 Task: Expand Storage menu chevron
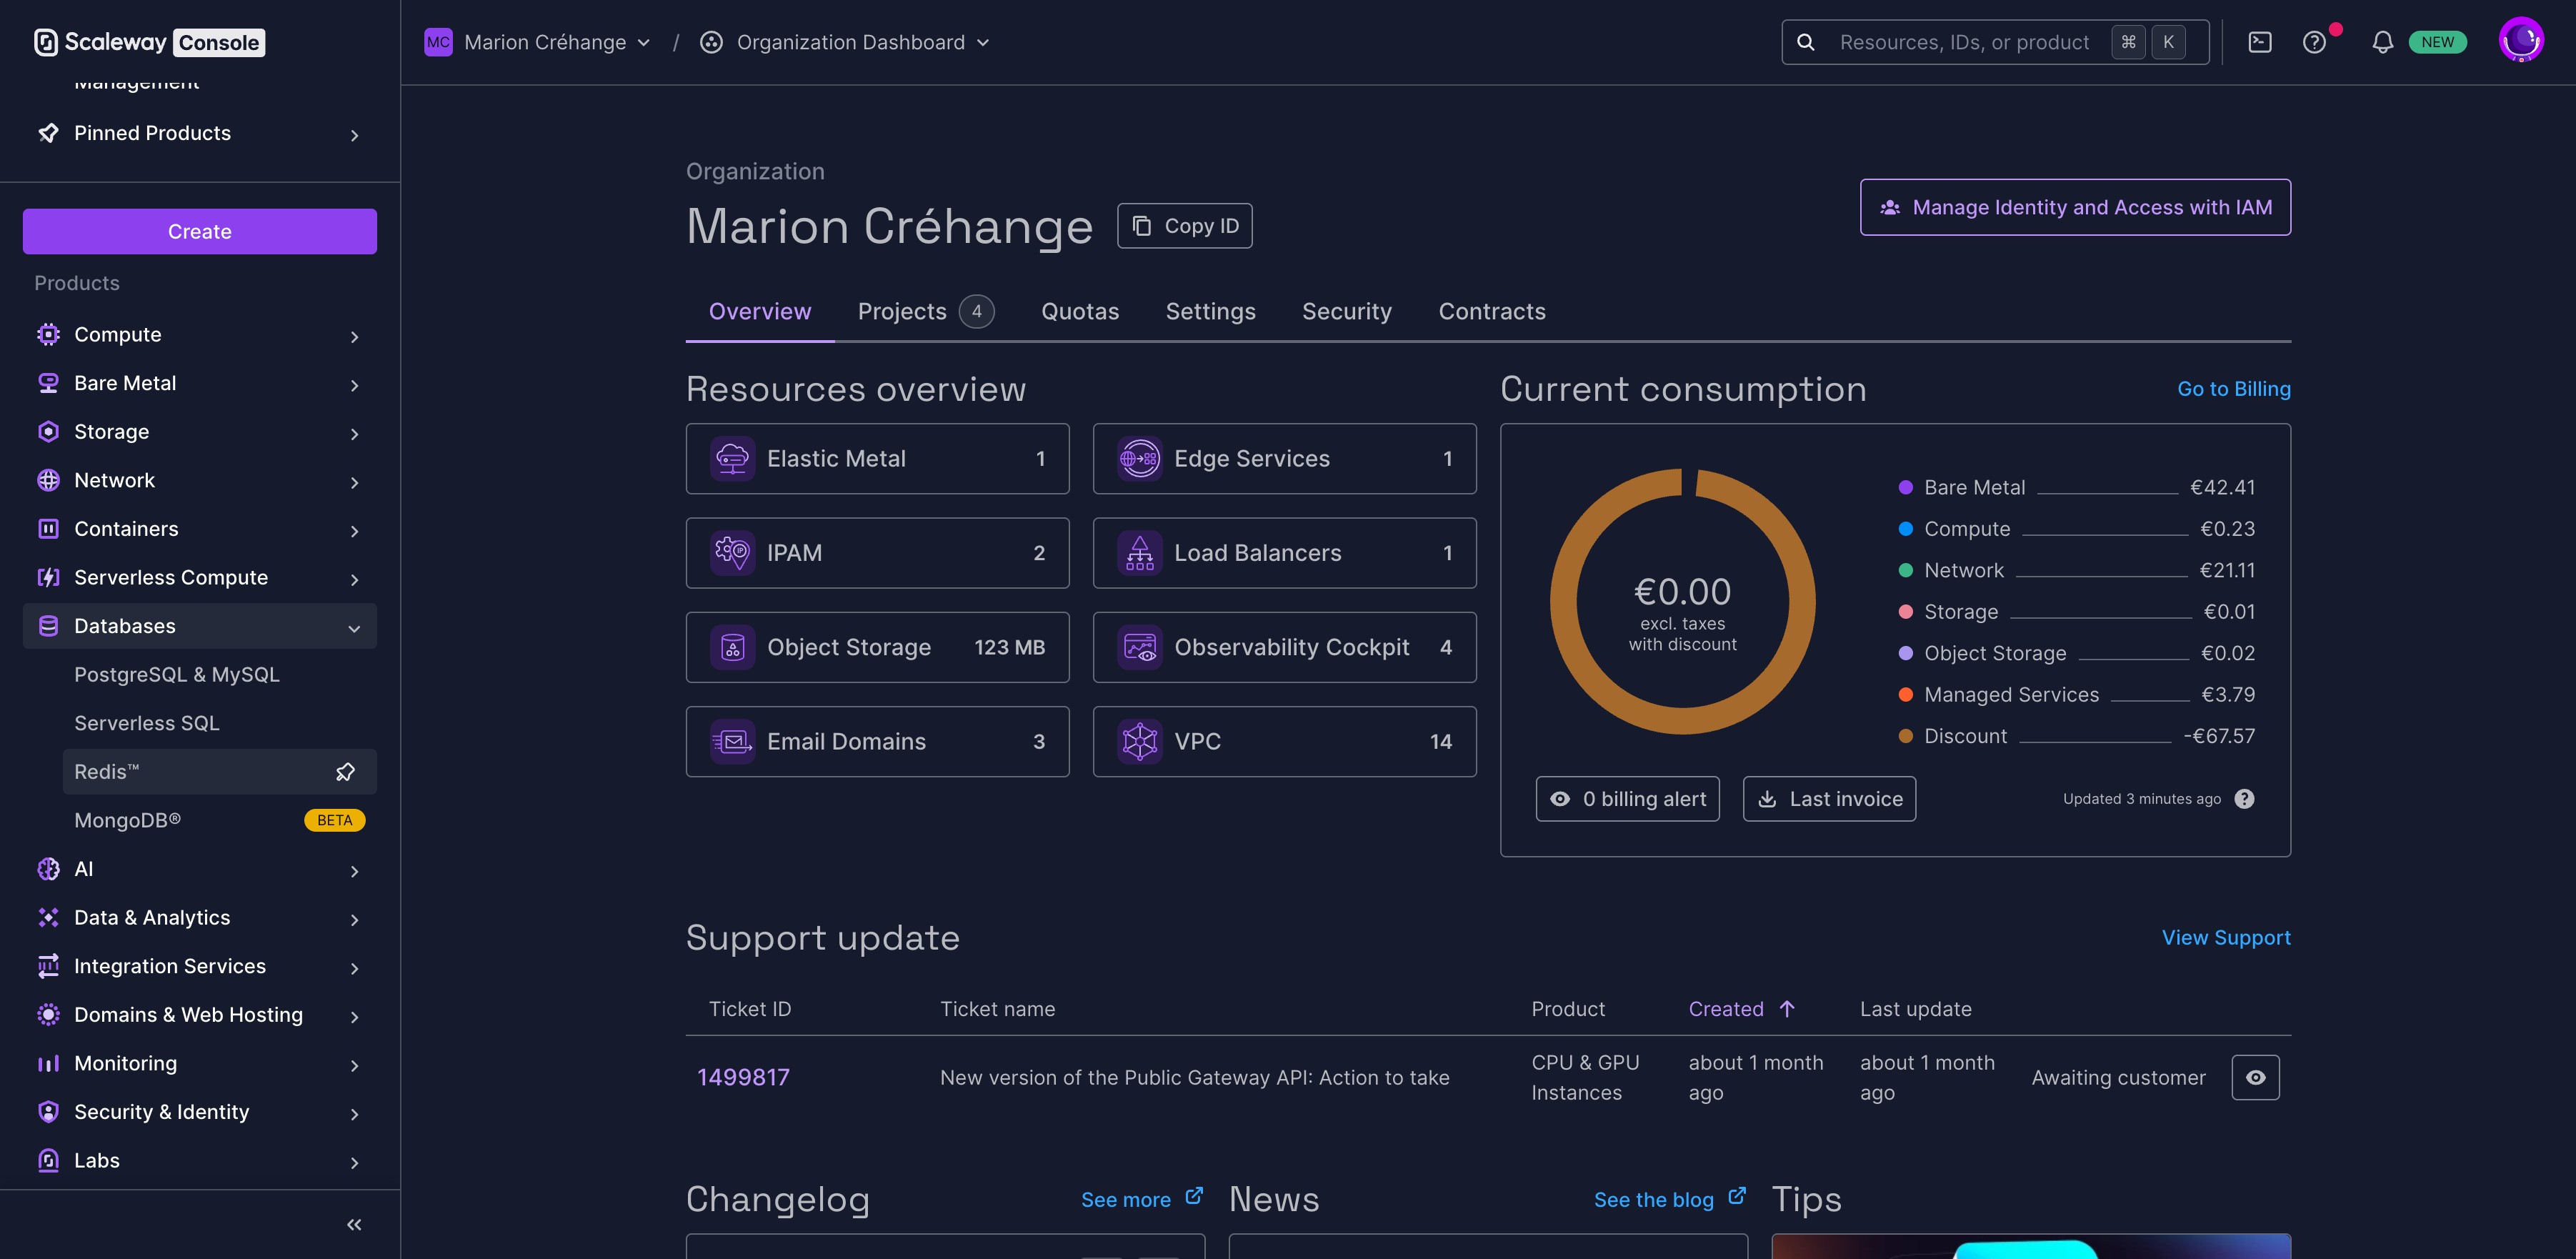[354, 433]
